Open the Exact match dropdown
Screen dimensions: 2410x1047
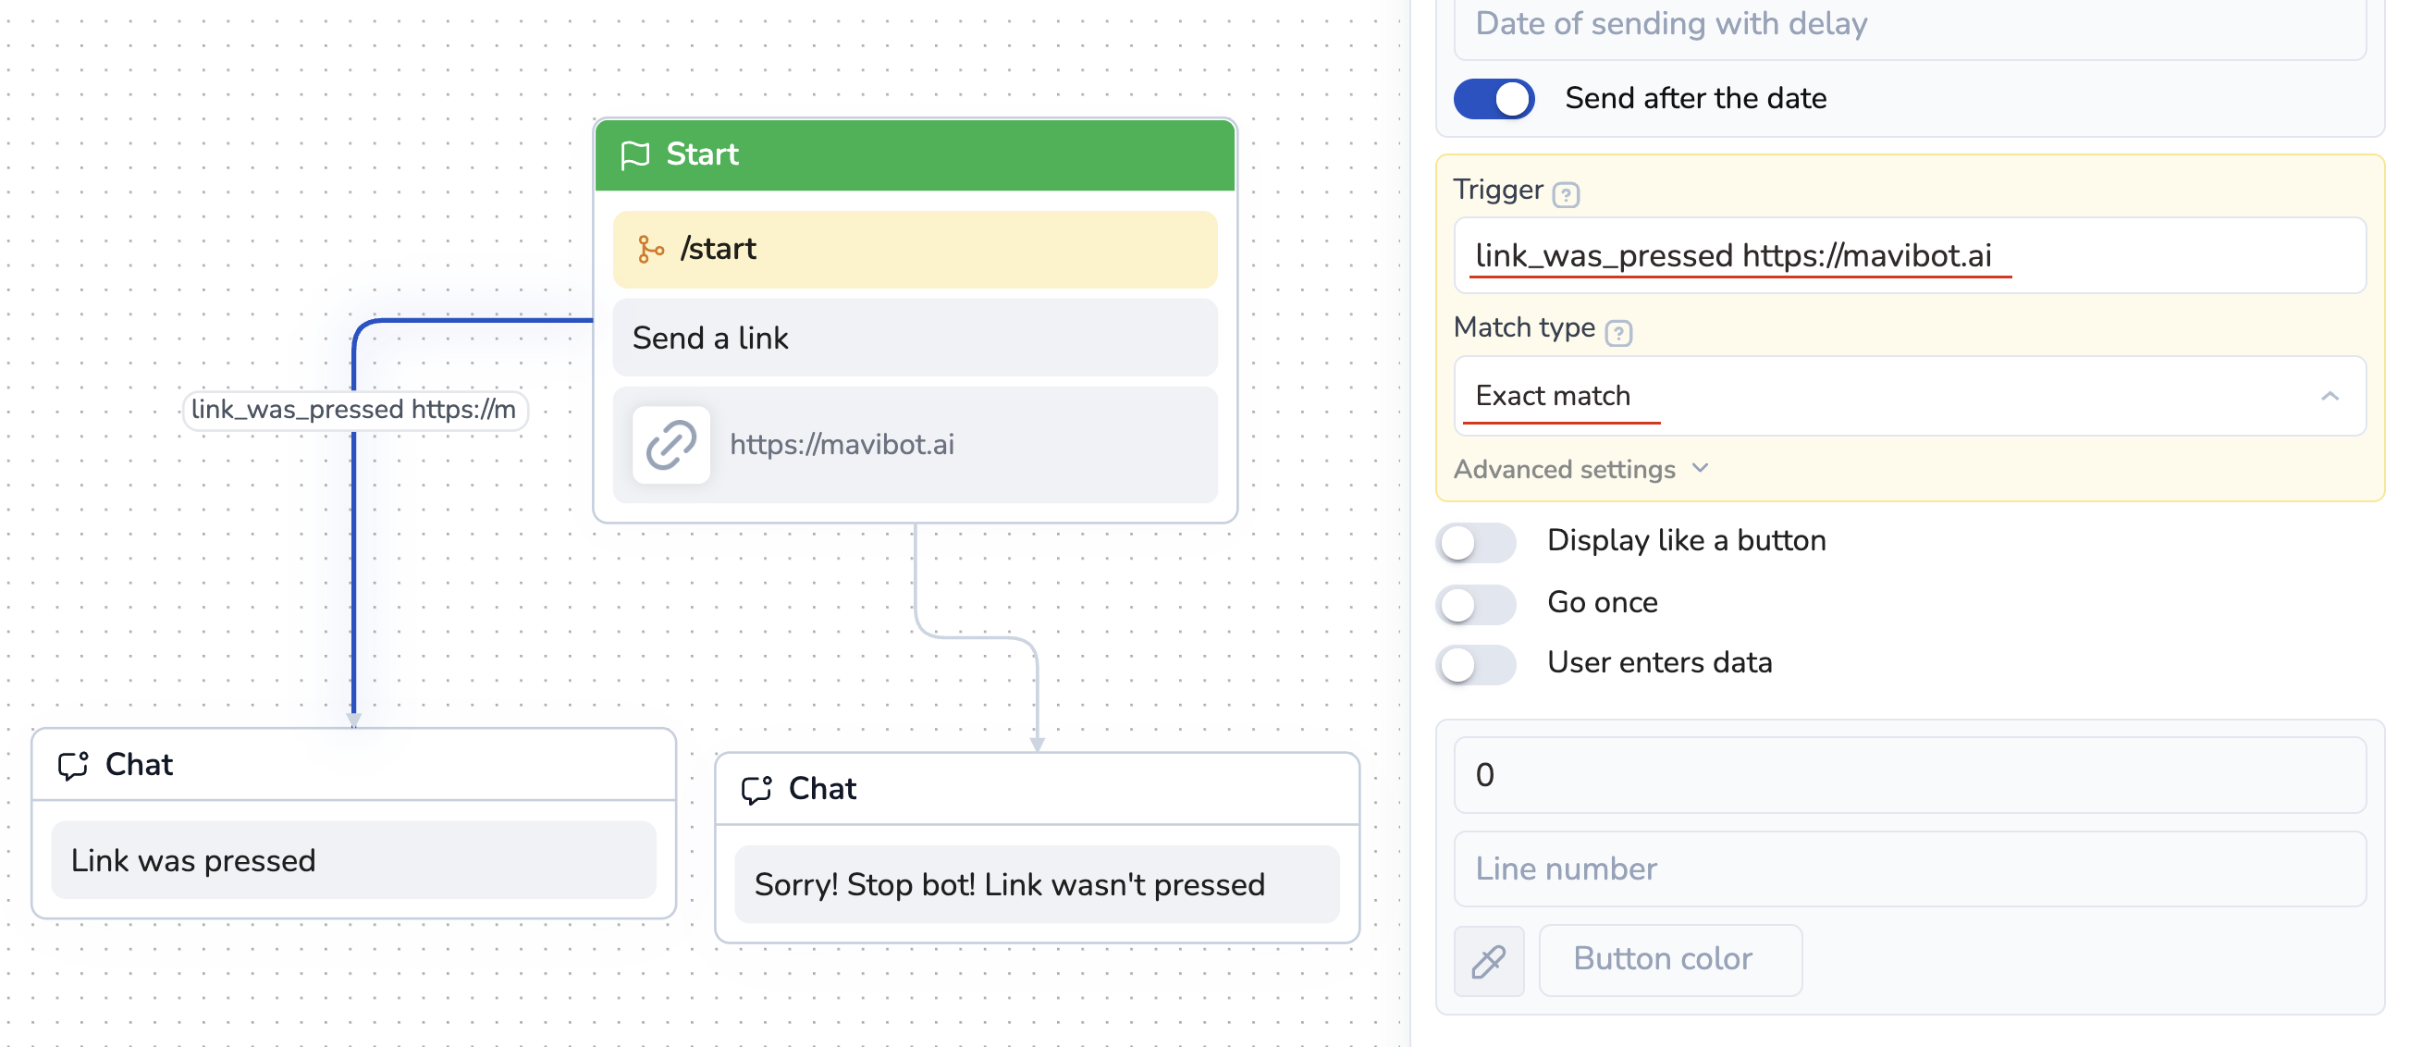tap(1909, 396)
